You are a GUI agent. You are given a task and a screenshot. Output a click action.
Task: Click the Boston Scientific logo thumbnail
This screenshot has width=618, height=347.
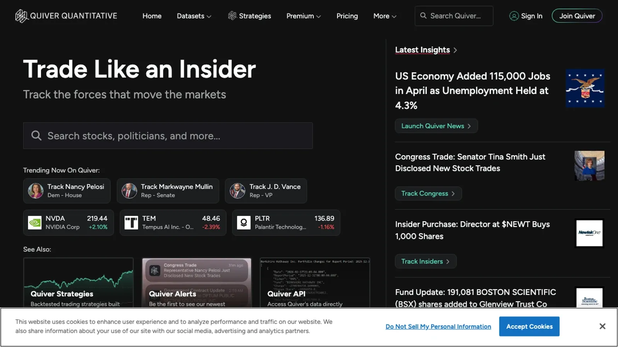pyautogui.click(x=589, y=297)
